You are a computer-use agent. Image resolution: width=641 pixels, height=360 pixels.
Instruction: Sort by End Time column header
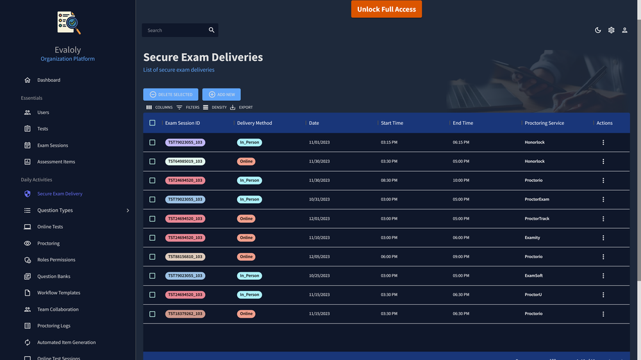click(463, 123)
